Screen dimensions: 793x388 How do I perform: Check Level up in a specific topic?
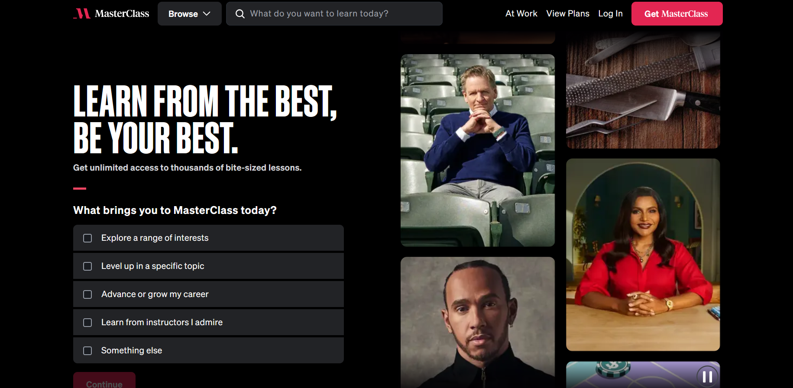87,266
